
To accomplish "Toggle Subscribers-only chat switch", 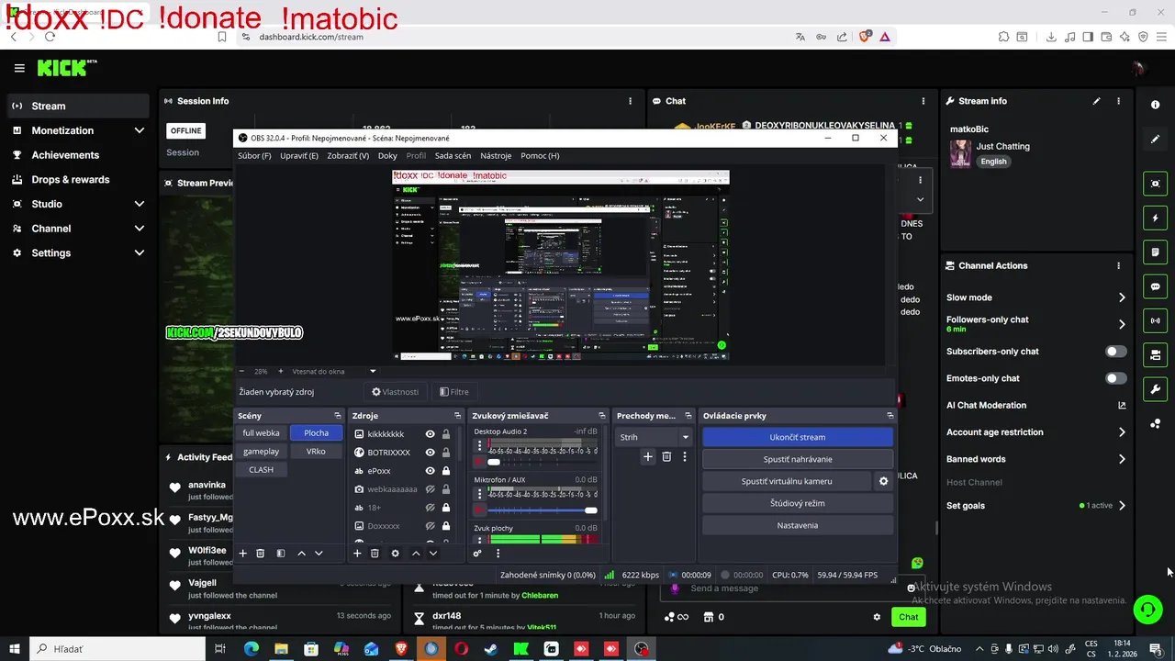I will coord(1115,352).
